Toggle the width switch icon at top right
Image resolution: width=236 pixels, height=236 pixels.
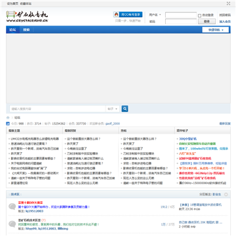228,3
